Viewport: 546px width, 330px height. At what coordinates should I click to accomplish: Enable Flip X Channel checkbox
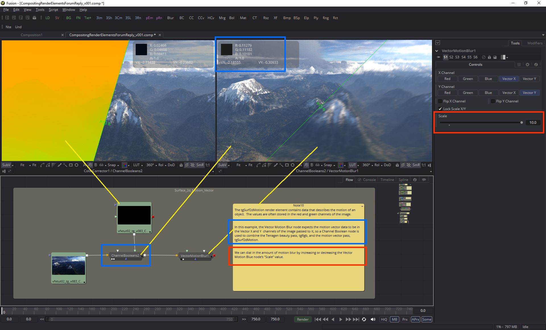[x=440, y=101]
